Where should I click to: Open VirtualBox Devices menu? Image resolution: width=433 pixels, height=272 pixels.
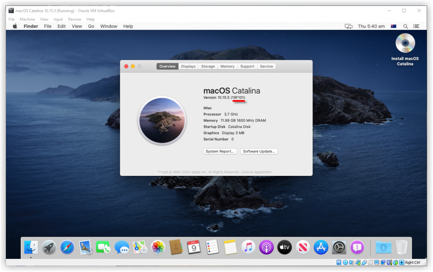(74, 19)
